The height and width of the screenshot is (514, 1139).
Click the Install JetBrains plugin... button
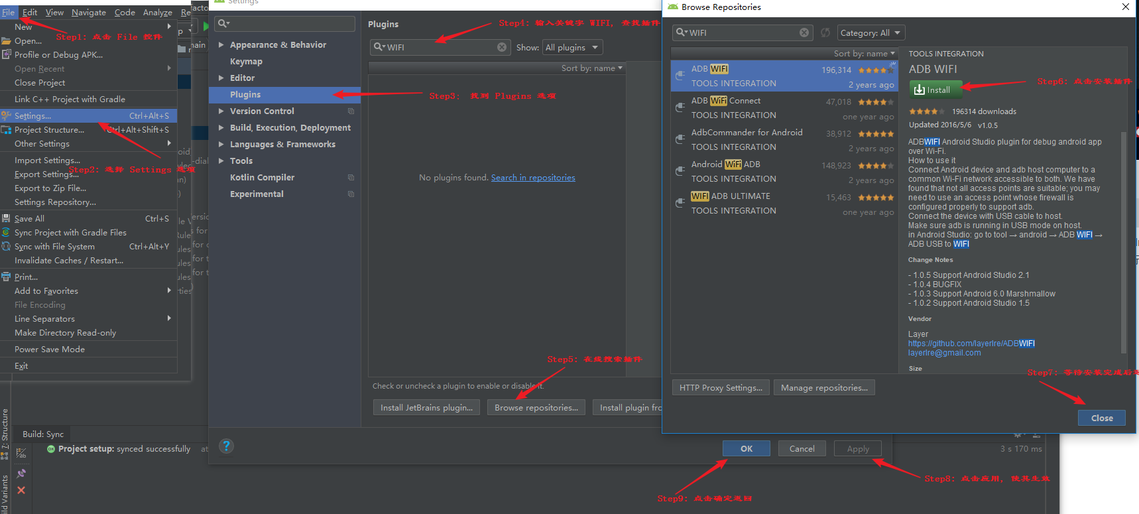click(426, 407)
